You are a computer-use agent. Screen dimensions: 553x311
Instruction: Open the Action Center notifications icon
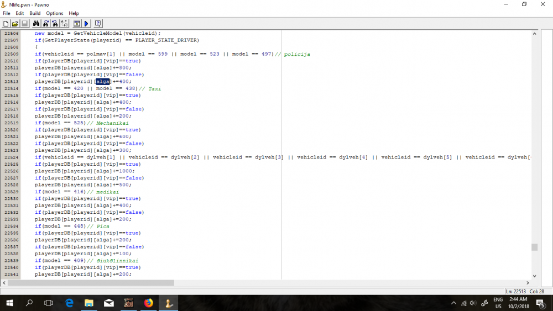click(541, 303)
